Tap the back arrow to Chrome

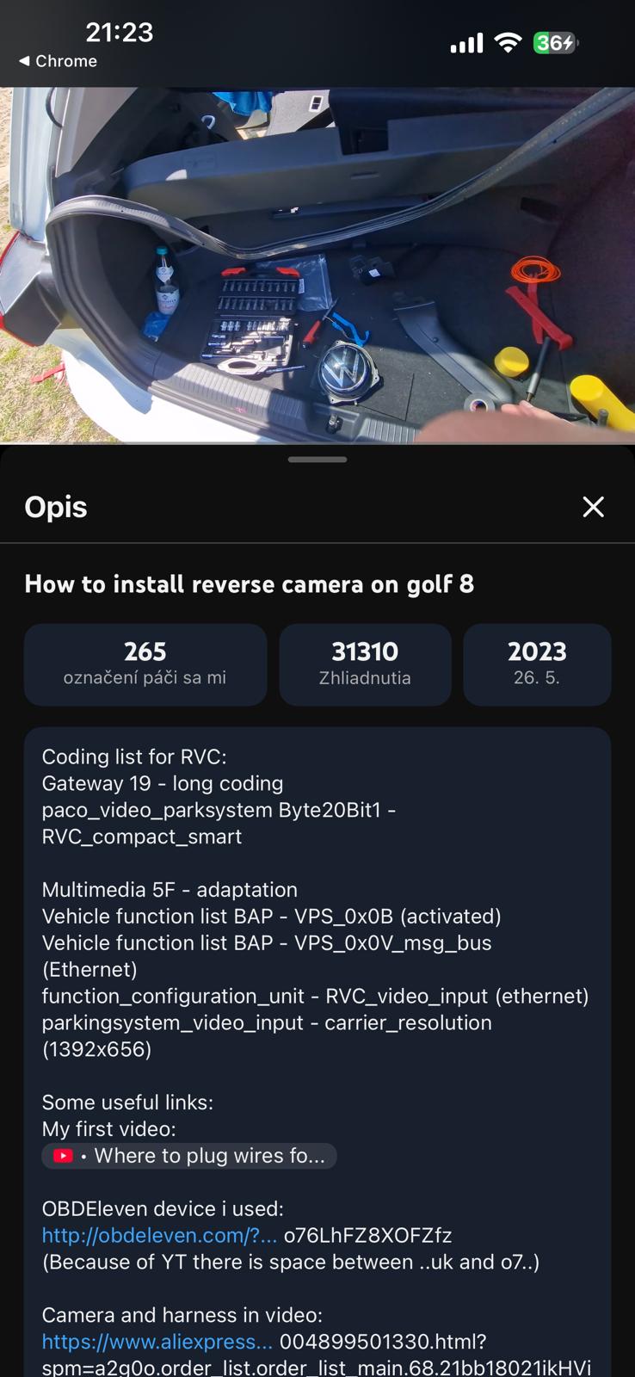[x=24, y=61]
